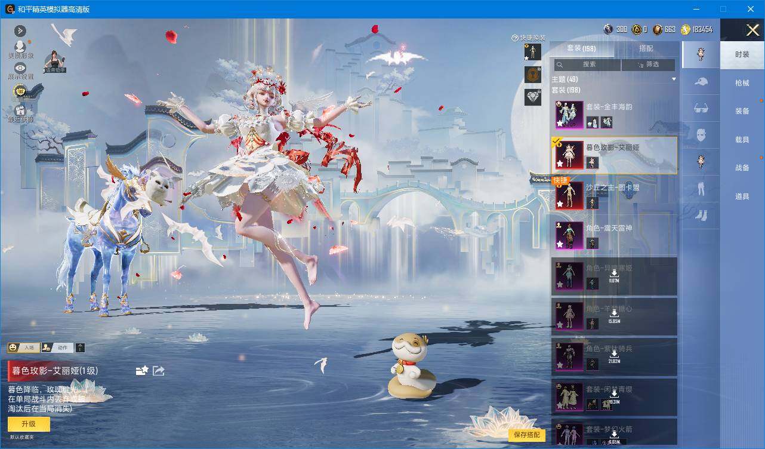The height and width of the screenshot is (449, 765).
Task: Open the 快捷换装 help question mark
Action: (x=515, y=38)
